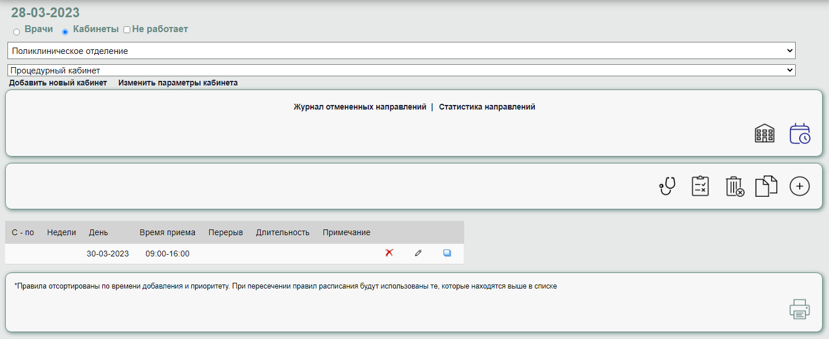Screen dimensions: 829x339
Task: Select the Врачи radio button
Action: tap(17, 32)
